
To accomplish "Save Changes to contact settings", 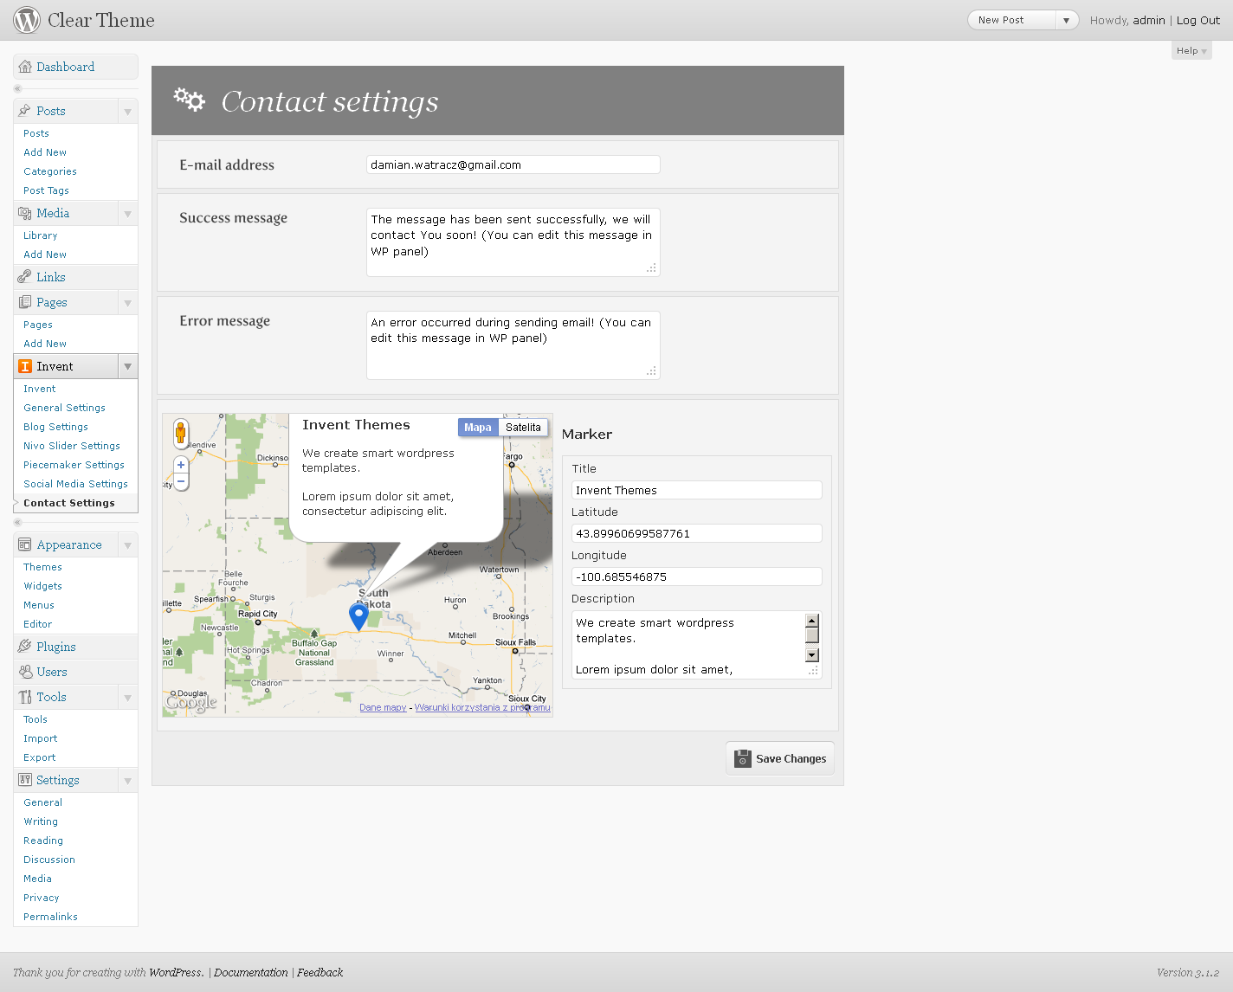I will (780, 759).
